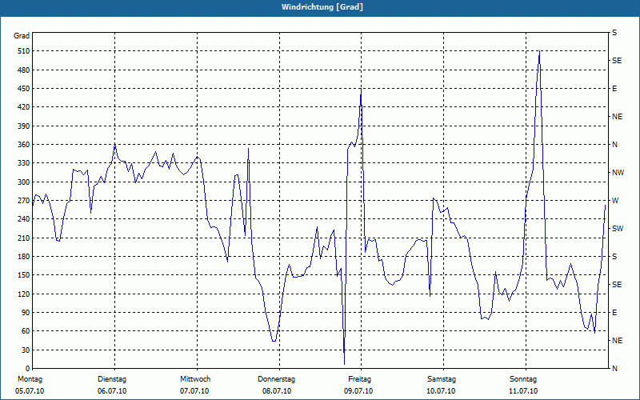Select the "390" y-axis value
This screenshot has height=400, width=640.
tap(24, 126)
